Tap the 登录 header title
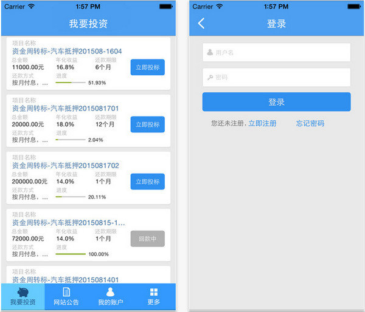365x312 pixels. [276, 24]
